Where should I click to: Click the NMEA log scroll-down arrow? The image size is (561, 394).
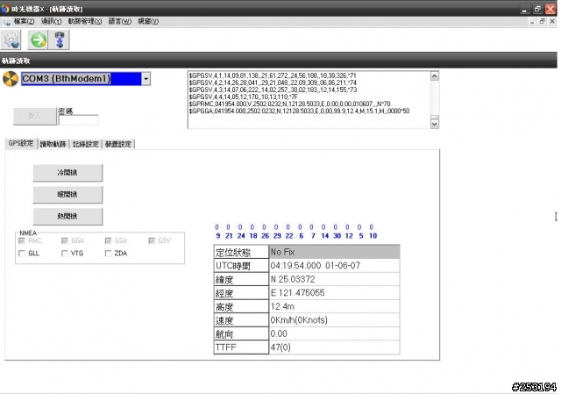point(435,124)
